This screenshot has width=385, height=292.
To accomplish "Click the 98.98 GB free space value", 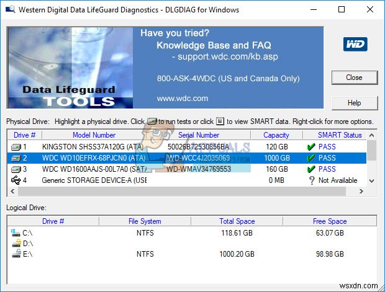I will point(330,254).
